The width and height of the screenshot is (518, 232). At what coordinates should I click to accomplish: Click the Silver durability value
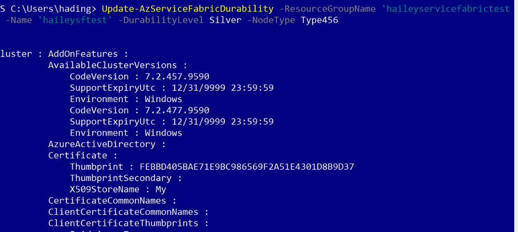pyautogui.click(x=226, y=21)
